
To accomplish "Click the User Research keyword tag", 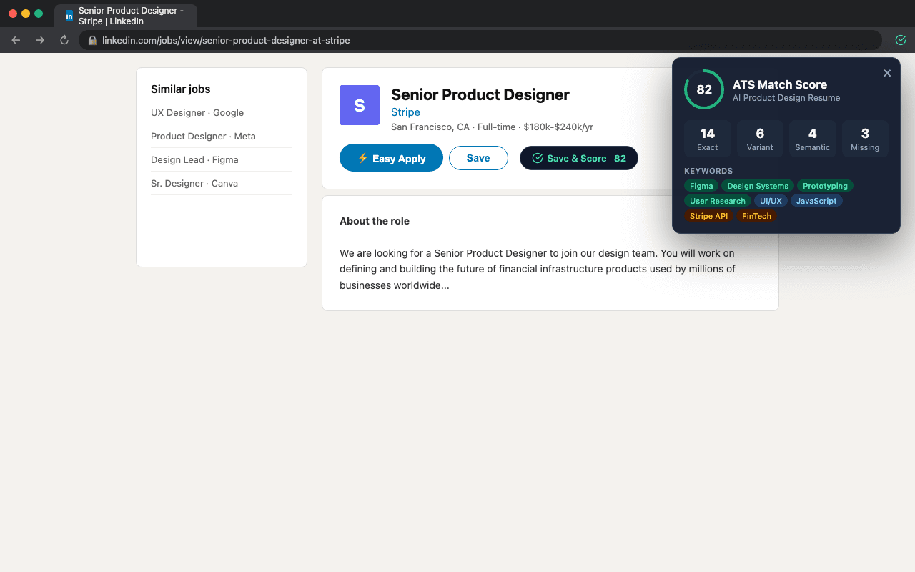I will [718, 201].
